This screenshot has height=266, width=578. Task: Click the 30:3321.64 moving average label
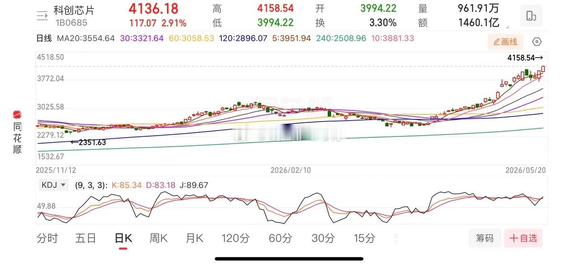pos(142,38)
